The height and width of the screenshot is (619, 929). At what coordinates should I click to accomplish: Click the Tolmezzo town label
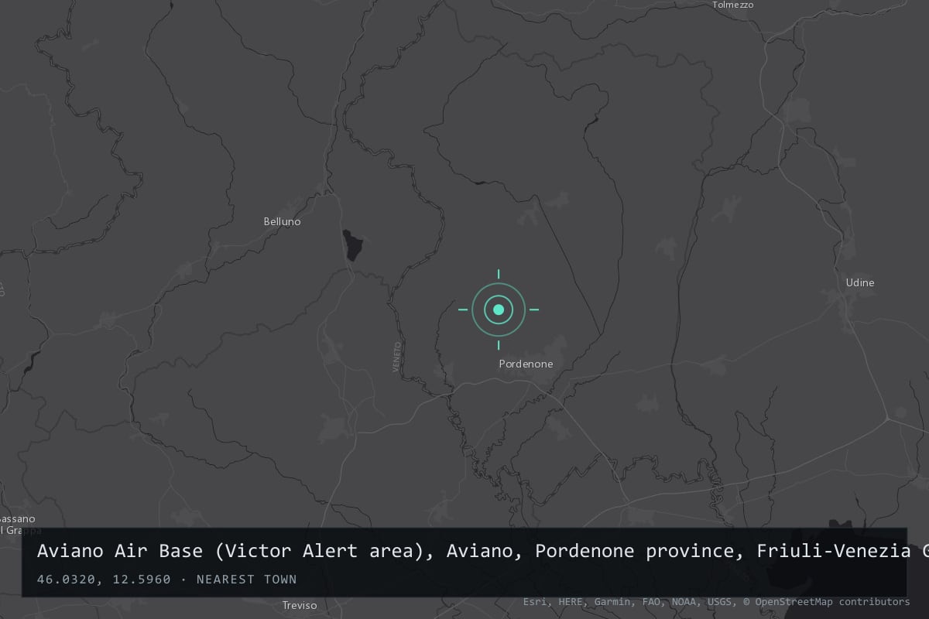click(732, 5)
